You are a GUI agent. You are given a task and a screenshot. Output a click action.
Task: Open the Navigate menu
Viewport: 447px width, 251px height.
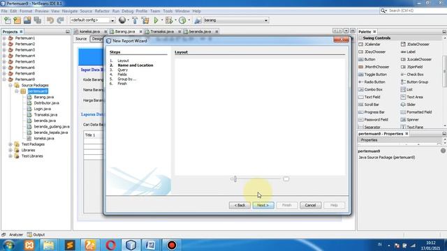coord(70,11)
